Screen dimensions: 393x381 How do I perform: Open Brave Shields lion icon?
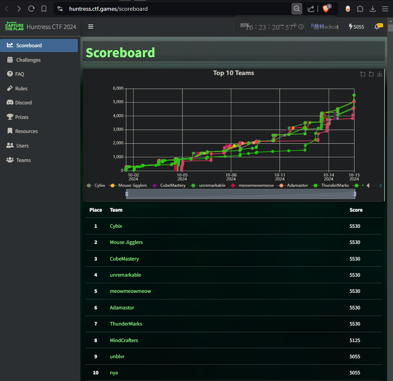pos(326,8)
